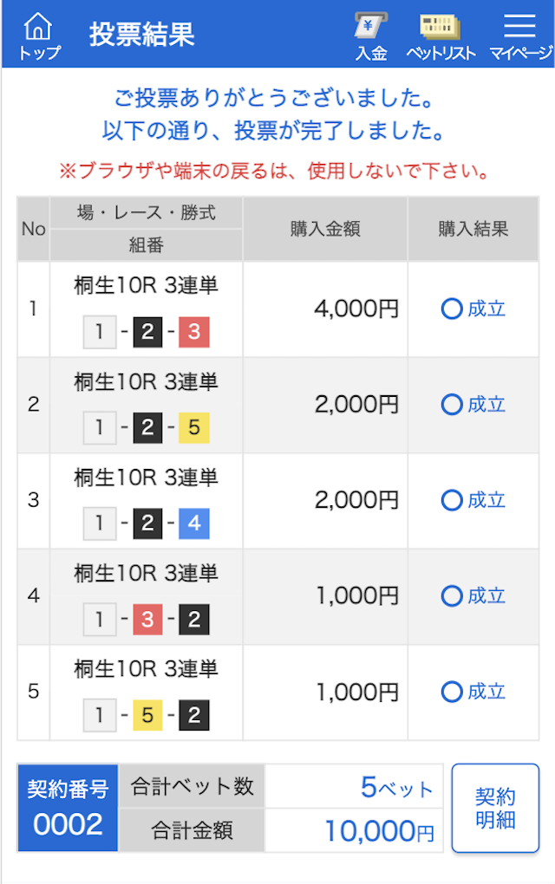Select the yellow number 5 in bet 2
555x884 pixels.
tap(194, 427)
